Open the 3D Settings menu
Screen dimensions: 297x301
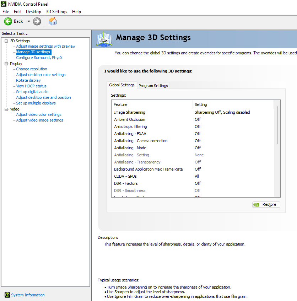pos(56,12)
